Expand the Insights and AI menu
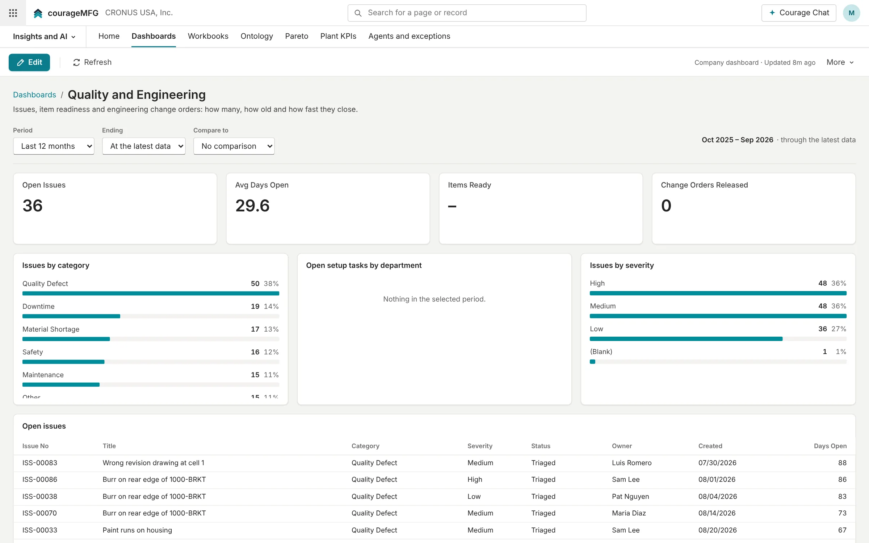This screenshot has height=543, width=869. tap(44, 37)
